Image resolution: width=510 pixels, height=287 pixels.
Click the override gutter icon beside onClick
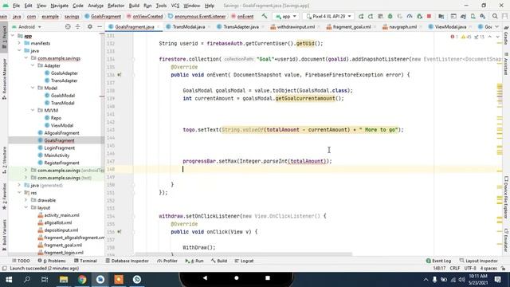point(119,232)
